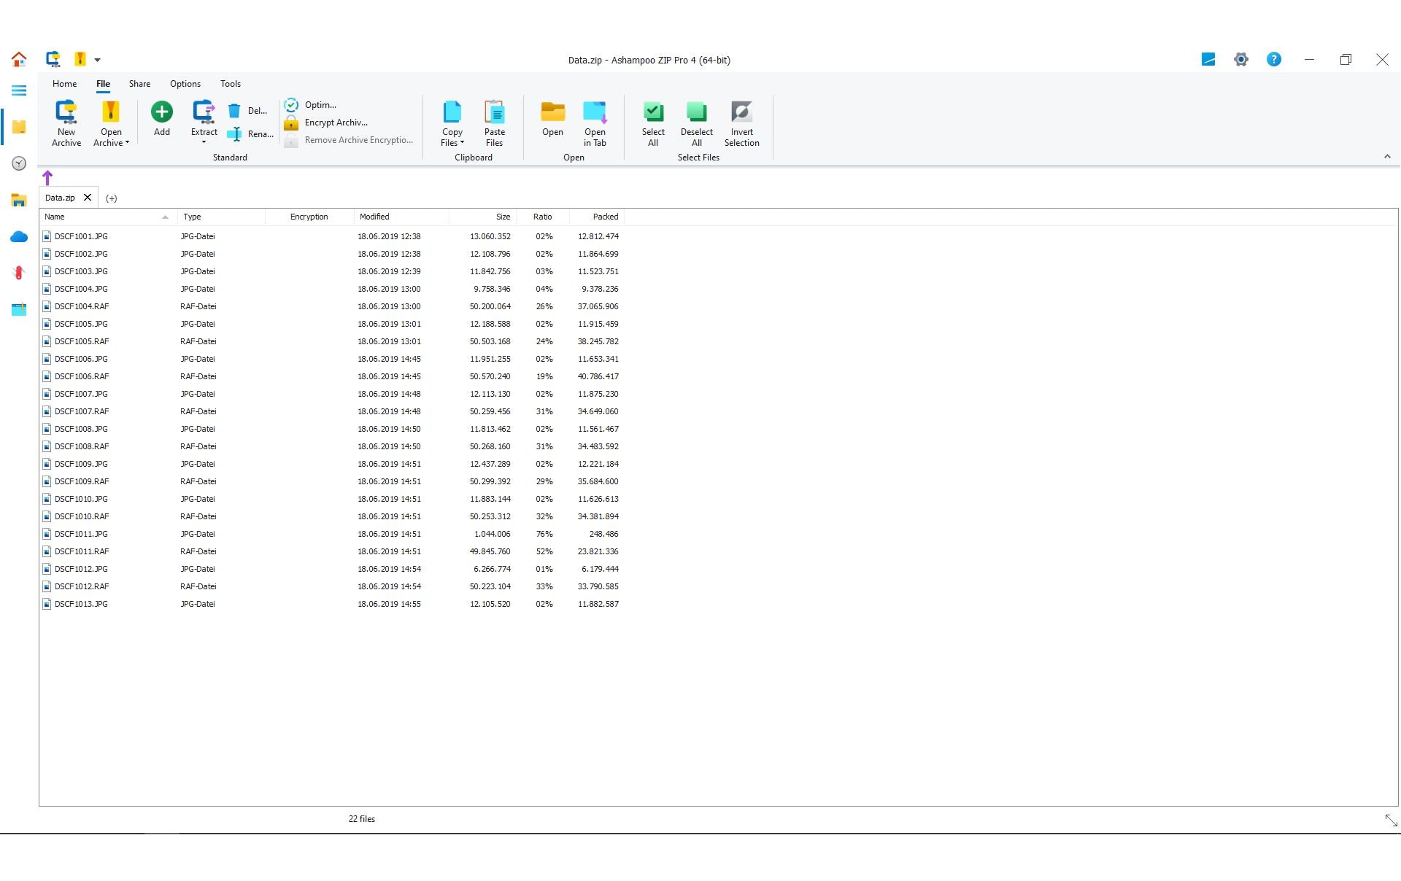Viewport: 1401px width, 881px height.
Task: Expand the Copy Files dropdown arrow
Action: [x=462, y=143]
